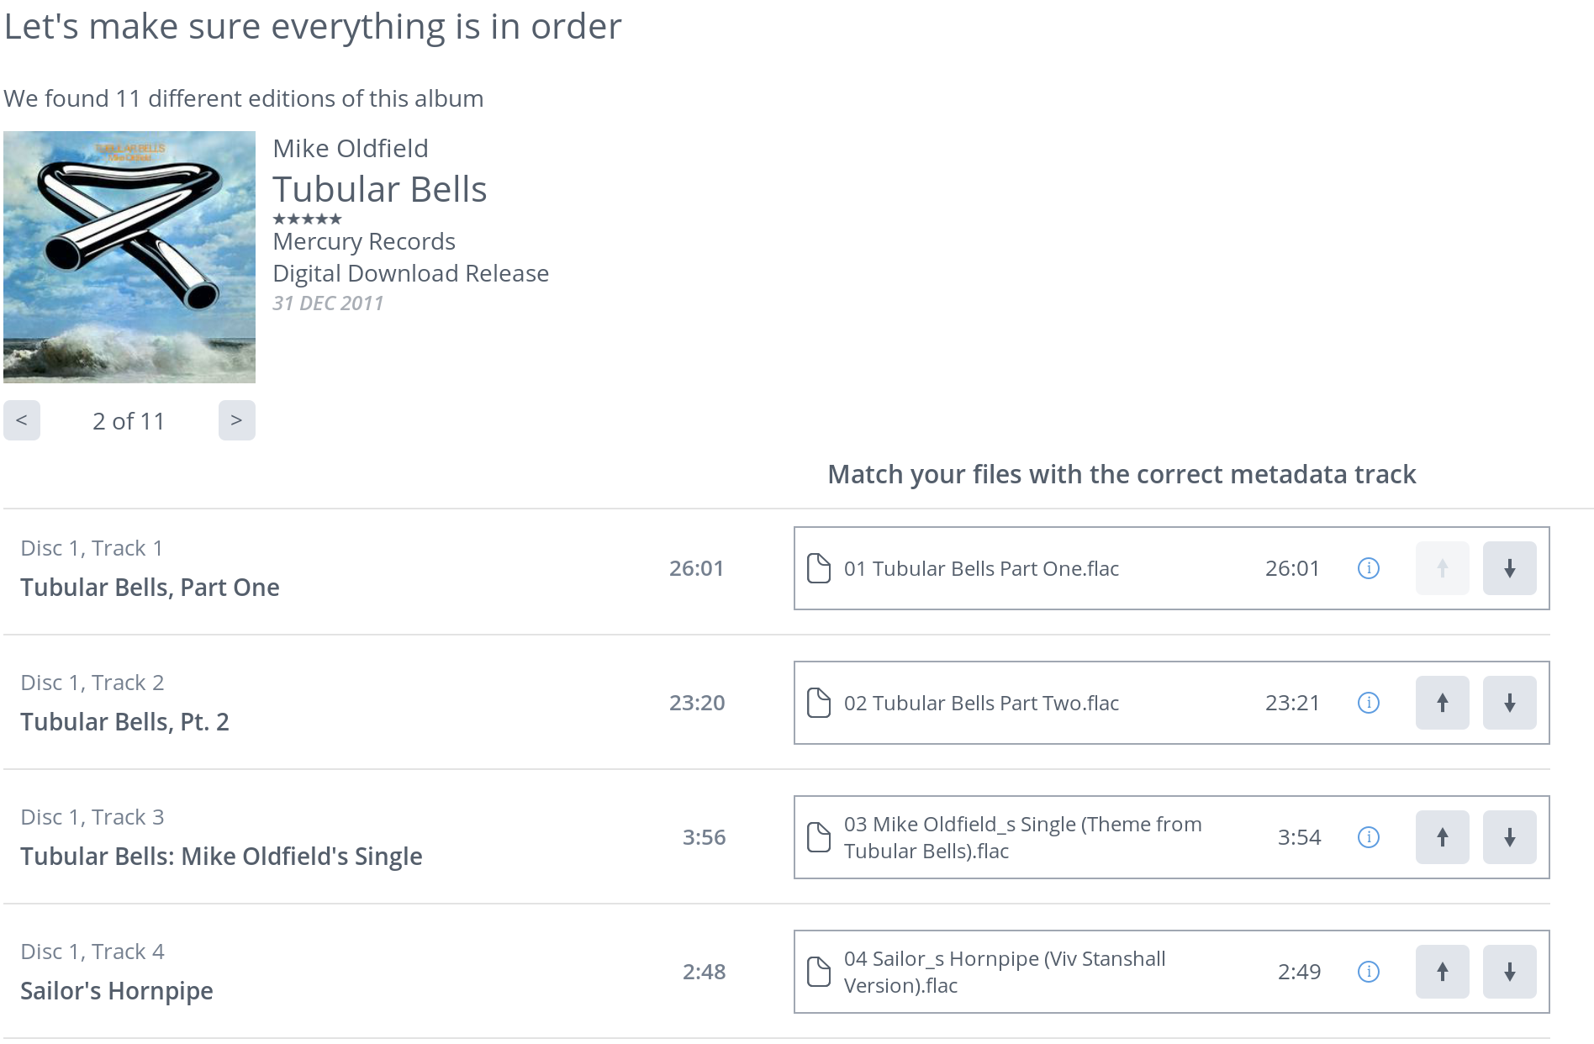
Task: Click the Mike Oldfield artist name
Action: [351, 149]
